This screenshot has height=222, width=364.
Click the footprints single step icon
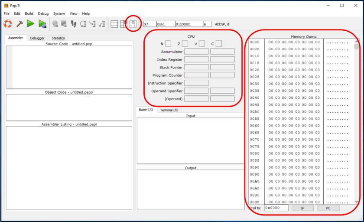click(x=73, y=24)
